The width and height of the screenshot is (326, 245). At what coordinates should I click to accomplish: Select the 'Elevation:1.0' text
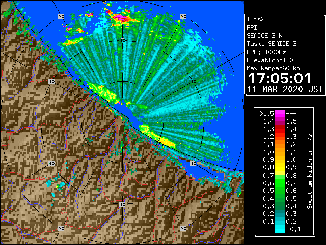tap(270, 60)
